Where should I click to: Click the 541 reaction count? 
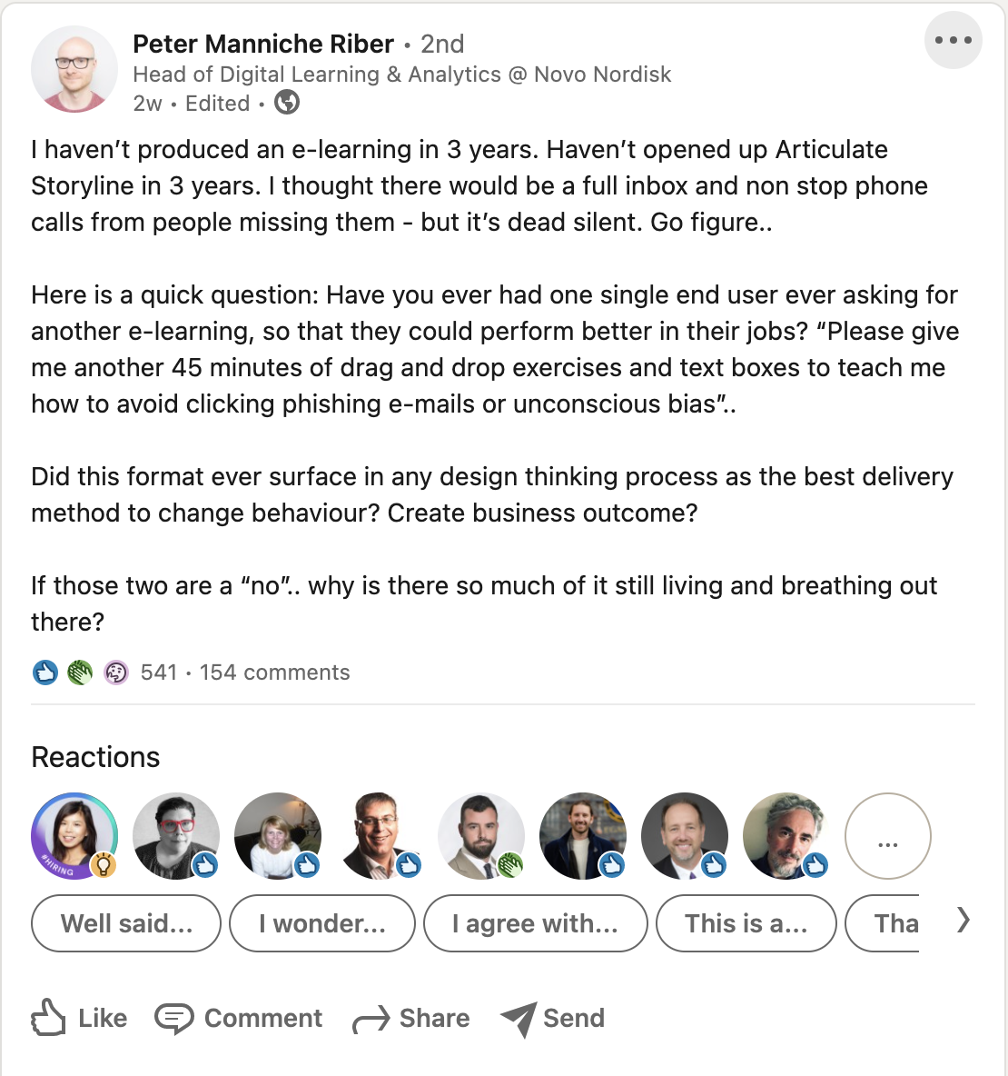click(160, 672)
